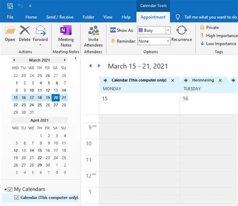The width and height of the screenshot is (238, 206).
Task: Click the lightbulb Tell me icon
Action: click(178, 17)
